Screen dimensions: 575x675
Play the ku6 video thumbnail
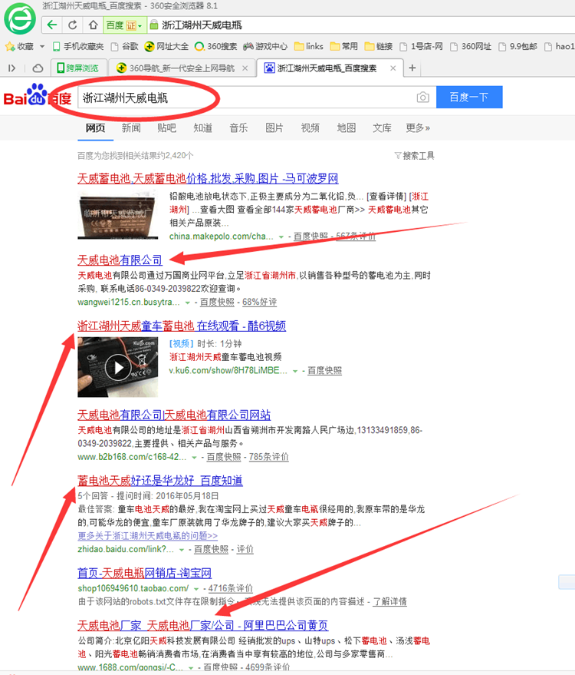pyautogui.click(x=118, y=367)
